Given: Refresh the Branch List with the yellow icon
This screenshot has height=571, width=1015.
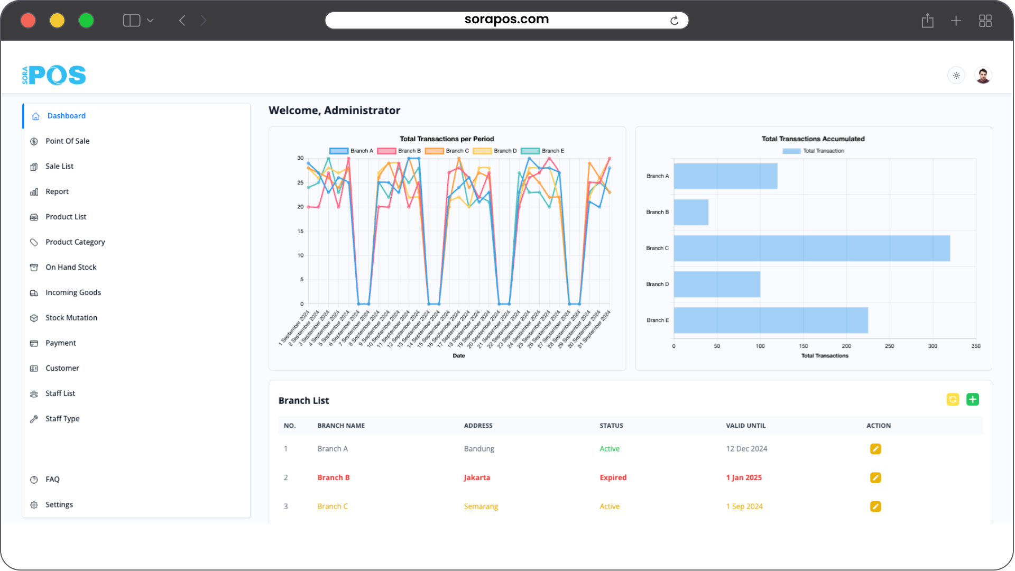Looking at the screenshot, I should (953, 400).
